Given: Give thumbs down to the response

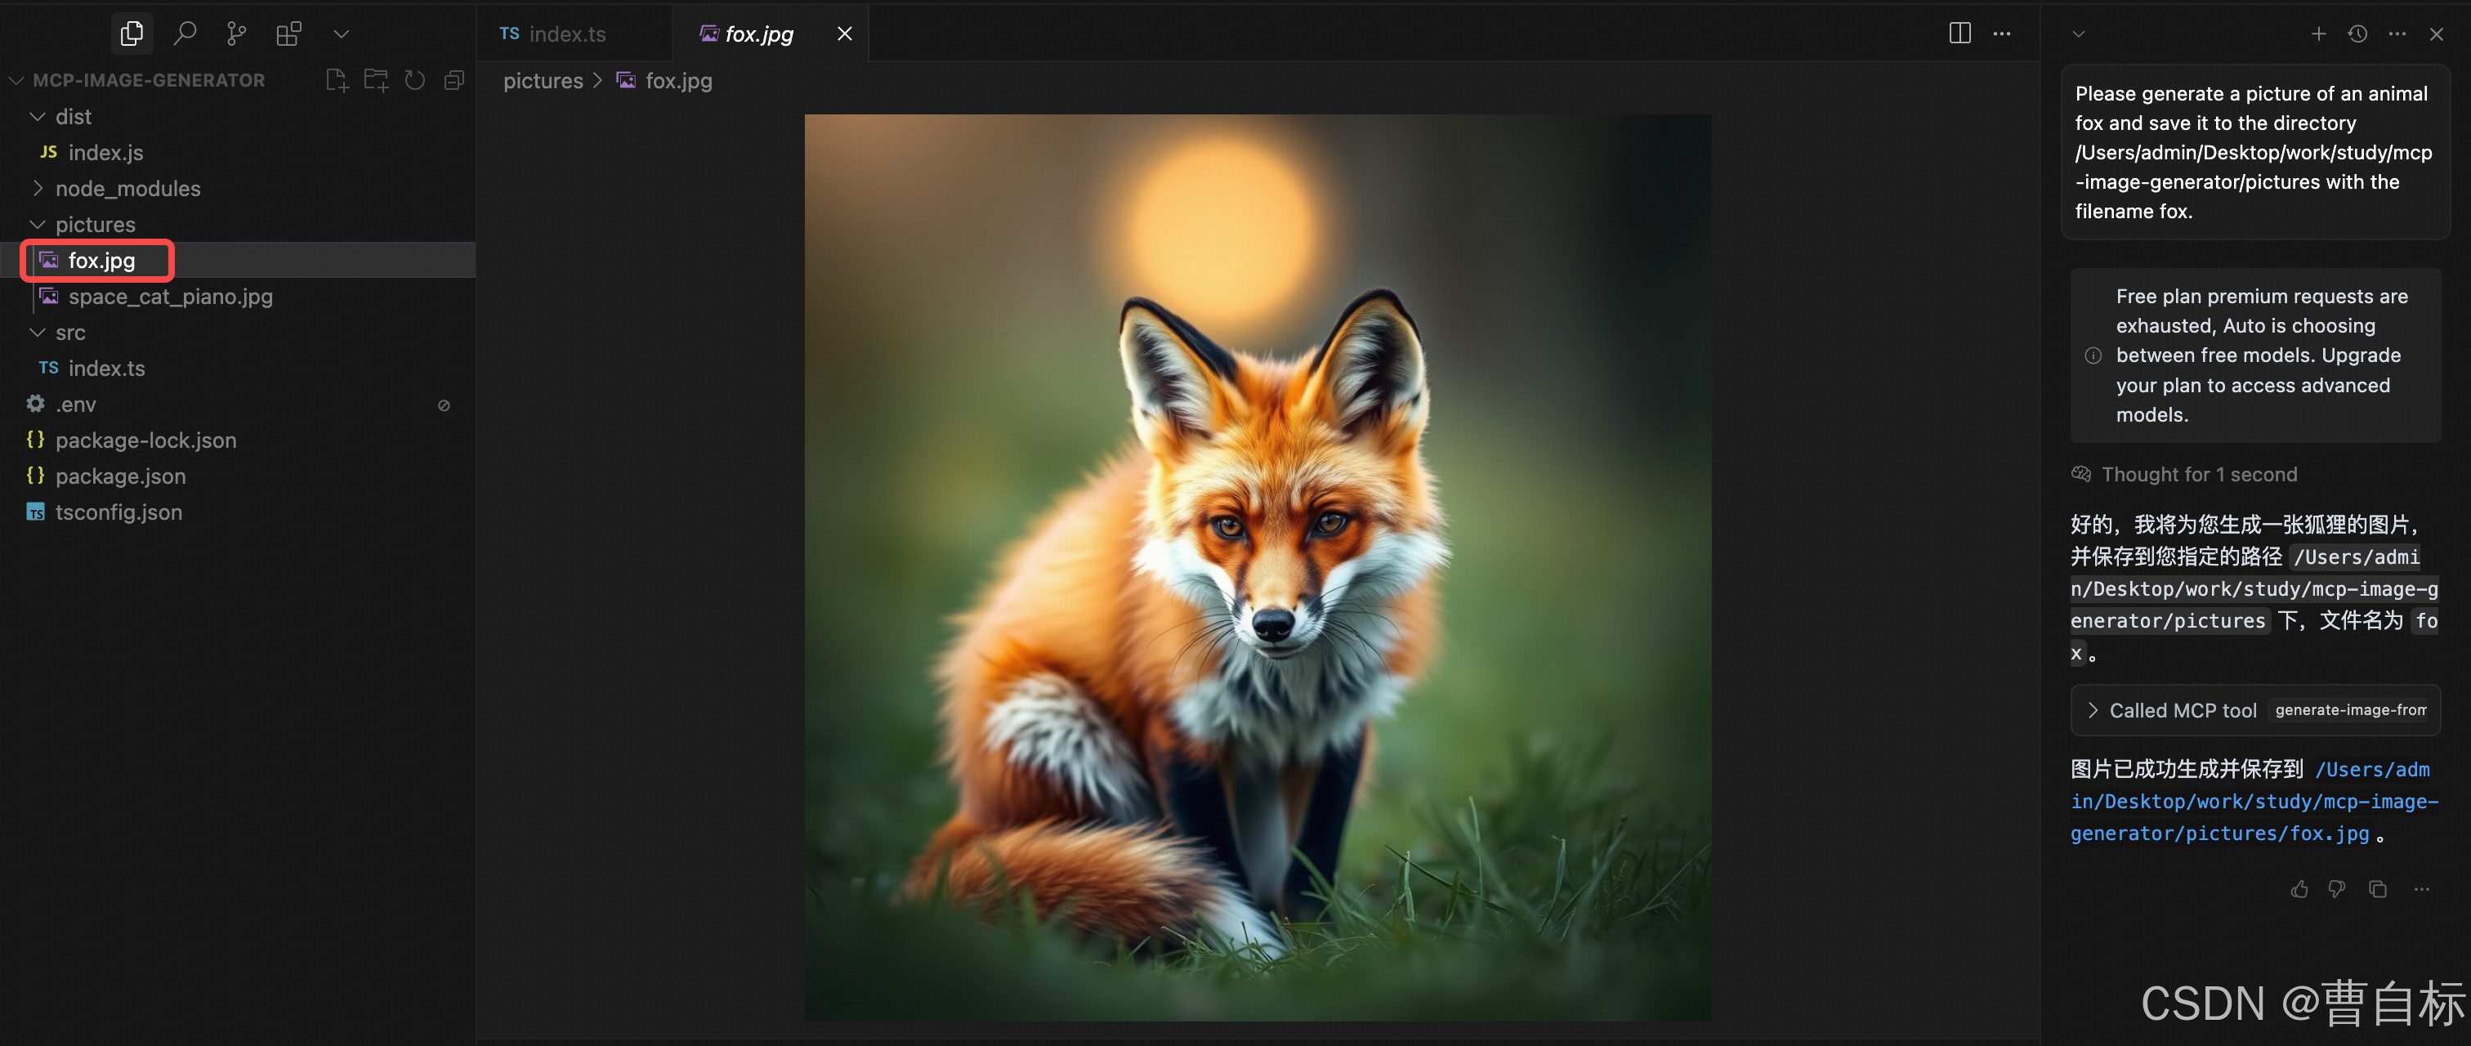Looking at the screenshot, I should (2337, 888).
